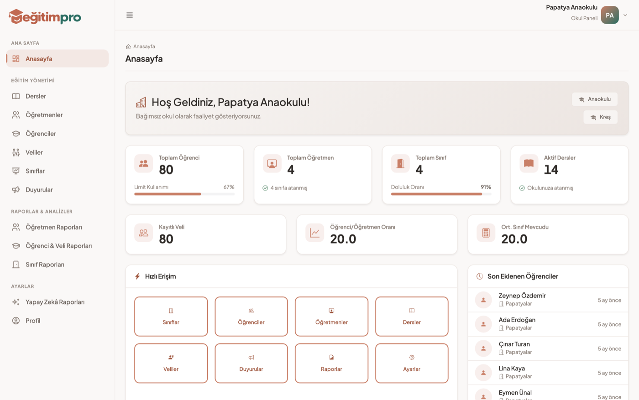639x400 pixels.
Task: Click the PA avatar badge
Action: (610, 15)
